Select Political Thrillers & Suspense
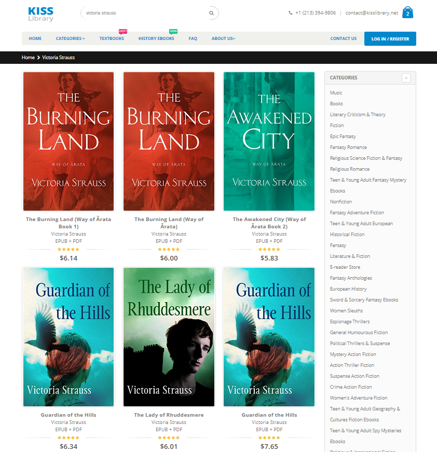The image size is (437, 452). coord(360,344)
